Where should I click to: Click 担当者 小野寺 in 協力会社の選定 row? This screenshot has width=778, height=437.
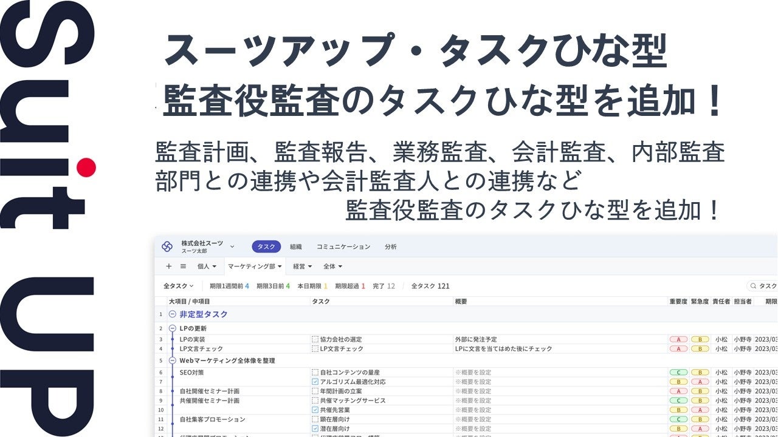point(743,340)
